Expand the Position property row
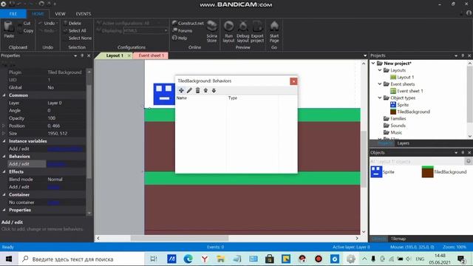Image resolution: width=473 pixels, height=266 pixels. [4, 126]
